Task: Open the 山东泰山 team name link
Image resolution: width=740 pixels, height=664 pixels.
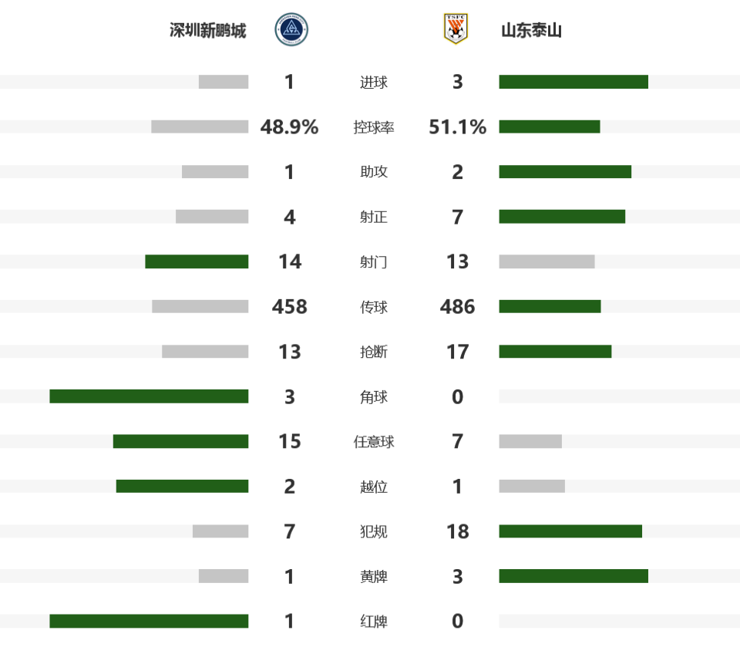Action: point(531,30)
